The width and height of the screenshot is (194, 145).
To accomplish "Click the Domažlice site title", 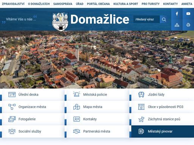I will pyautogui.click(x=100, y=19).
